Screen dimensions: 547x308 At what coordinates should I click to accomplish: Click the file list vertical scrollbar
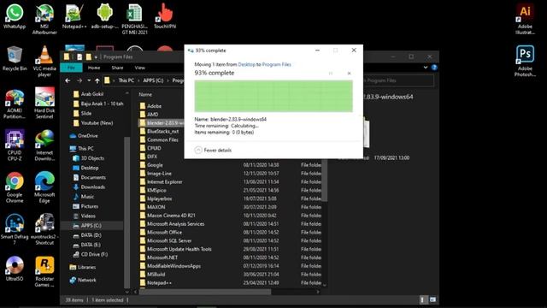tap(325, 180)
